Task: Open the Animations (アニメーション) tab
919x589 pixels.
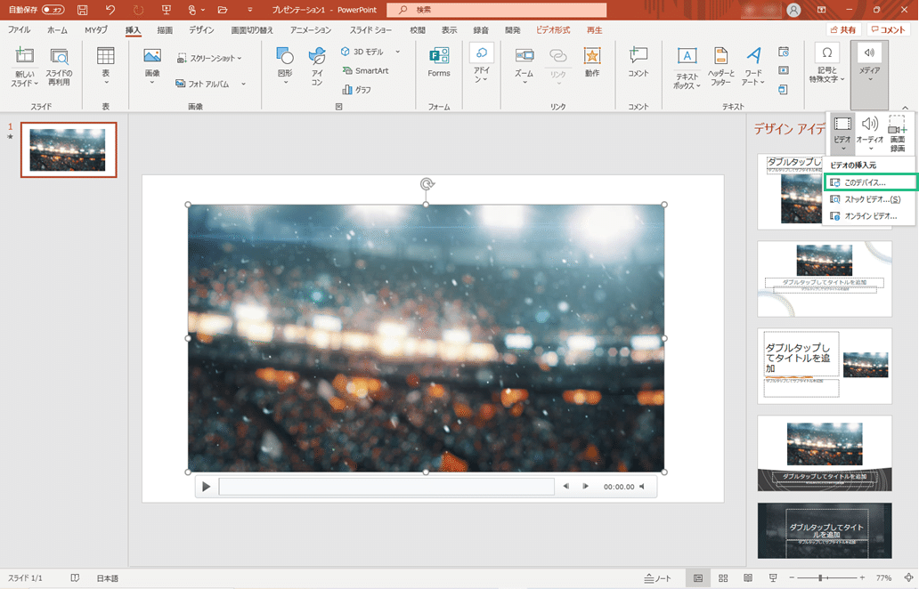Action: coord(311,30)
